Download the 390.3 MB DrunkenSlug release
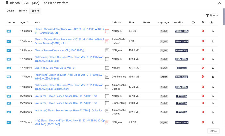 point(213,103)
